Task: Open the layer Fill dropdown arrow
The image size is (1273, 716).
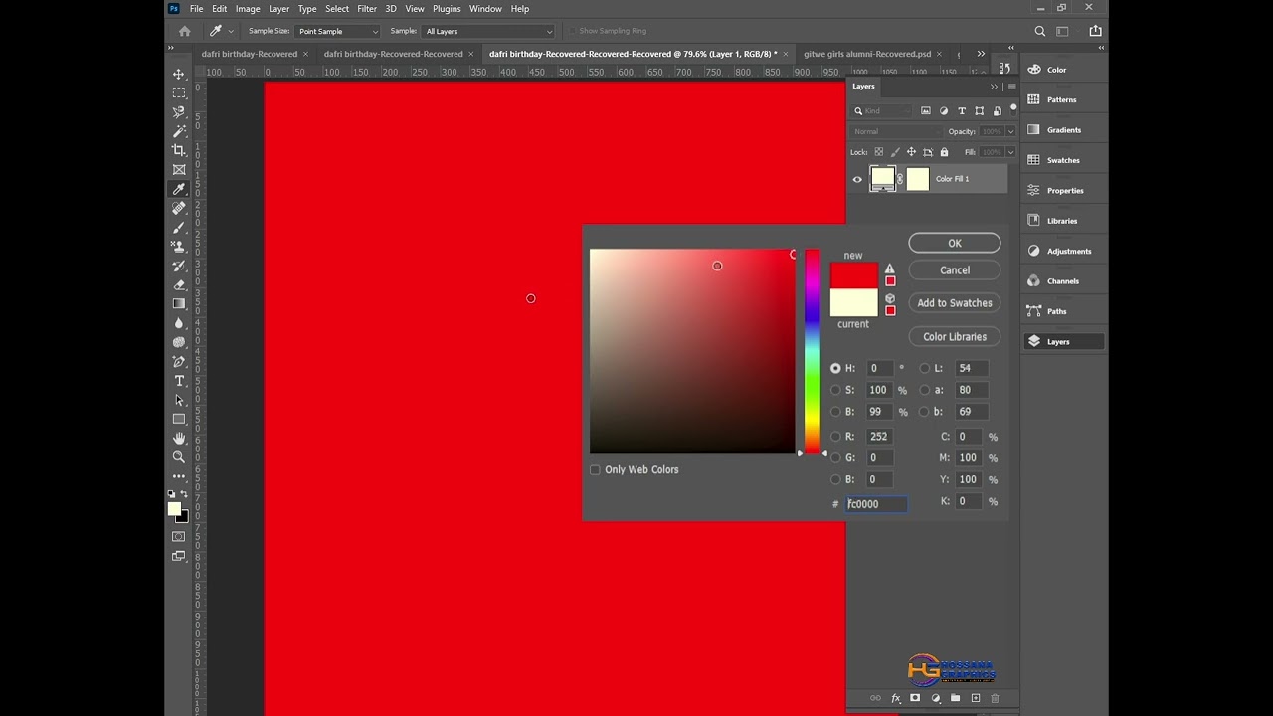Action: [1010, 152]
